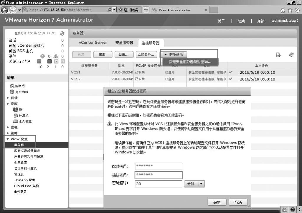Click 立即备份... backup now button

pyautogui.click(x=146, y=55)
